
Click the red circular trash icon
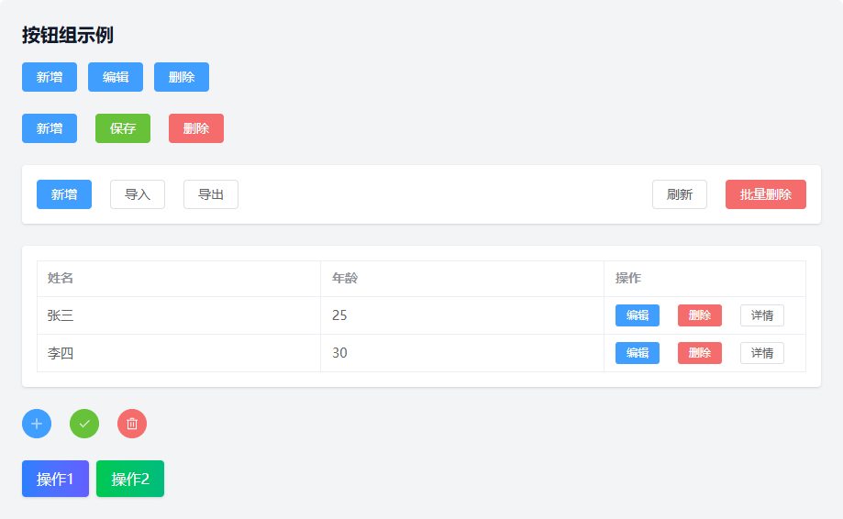[x=132, y=424]
